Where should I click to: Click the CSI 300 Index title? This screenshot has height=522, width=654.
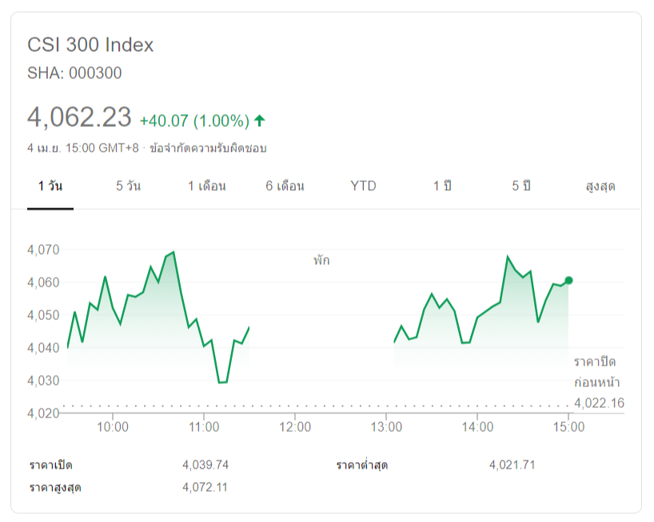point(90,45)
